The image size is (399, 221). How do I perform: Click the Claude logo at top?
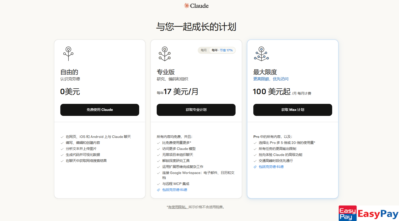196,6
